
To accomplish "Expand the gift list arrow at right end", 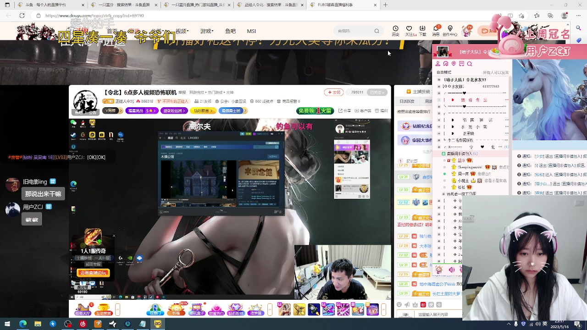I will pyautogui.click(x=384, y=310).
